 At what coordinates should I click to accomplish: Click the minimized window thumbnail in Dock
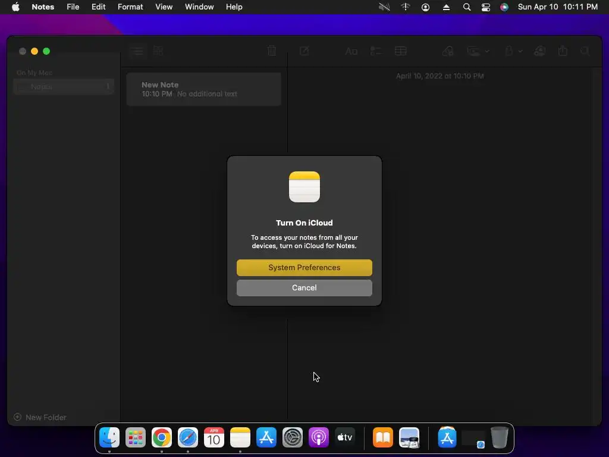click(473, 439)
